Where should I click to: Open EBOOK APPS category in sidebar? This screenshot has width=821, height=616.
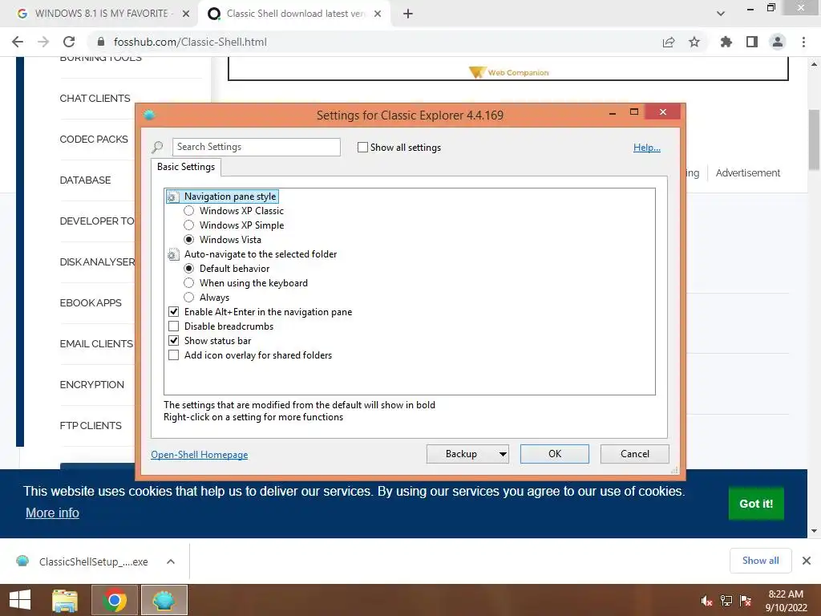click(91, 302)
